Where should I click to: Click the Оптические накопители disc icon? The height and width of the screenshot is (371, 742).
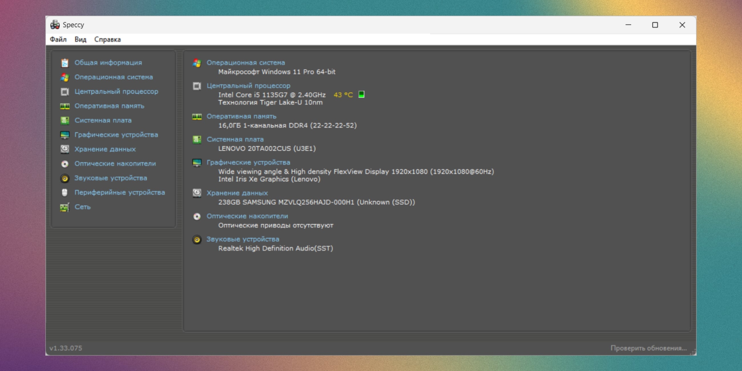(x=65, y=163)
